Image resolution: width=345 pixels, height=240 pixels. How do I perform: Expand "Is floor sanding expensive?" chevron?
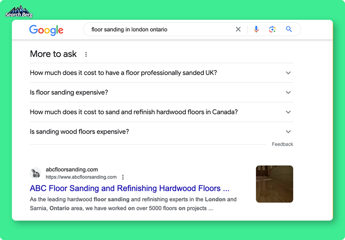288,93
